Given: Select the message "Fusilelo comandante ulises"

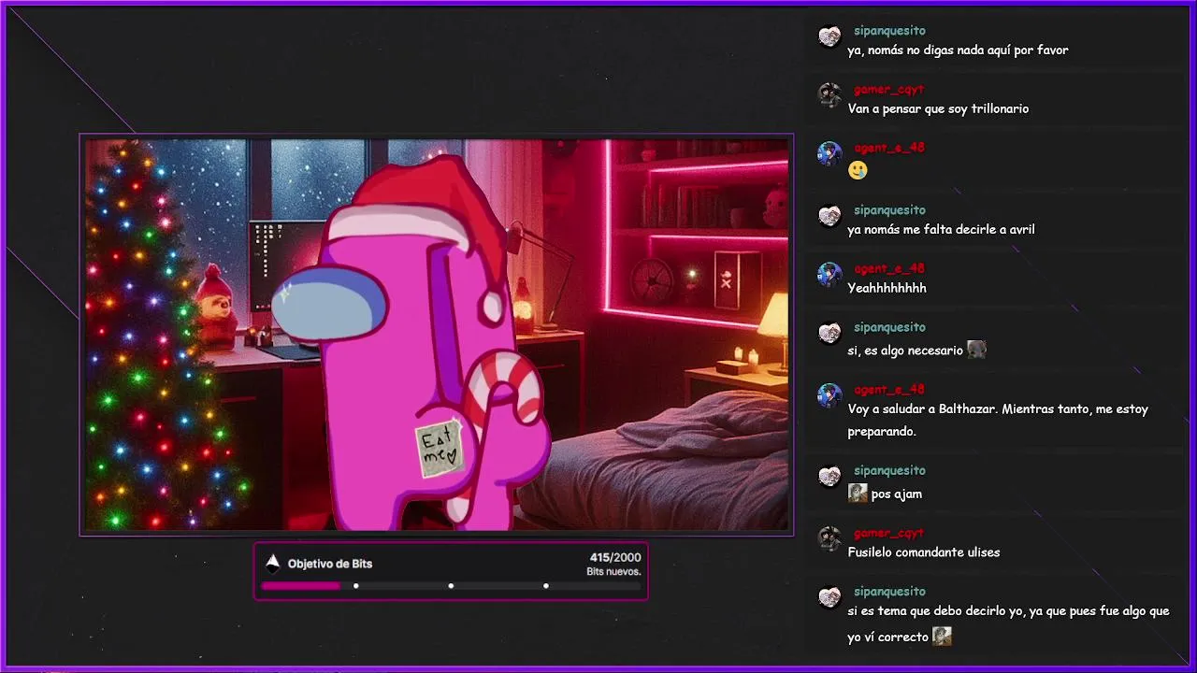Looking at the screenshot, I should (x=924, y=552).
